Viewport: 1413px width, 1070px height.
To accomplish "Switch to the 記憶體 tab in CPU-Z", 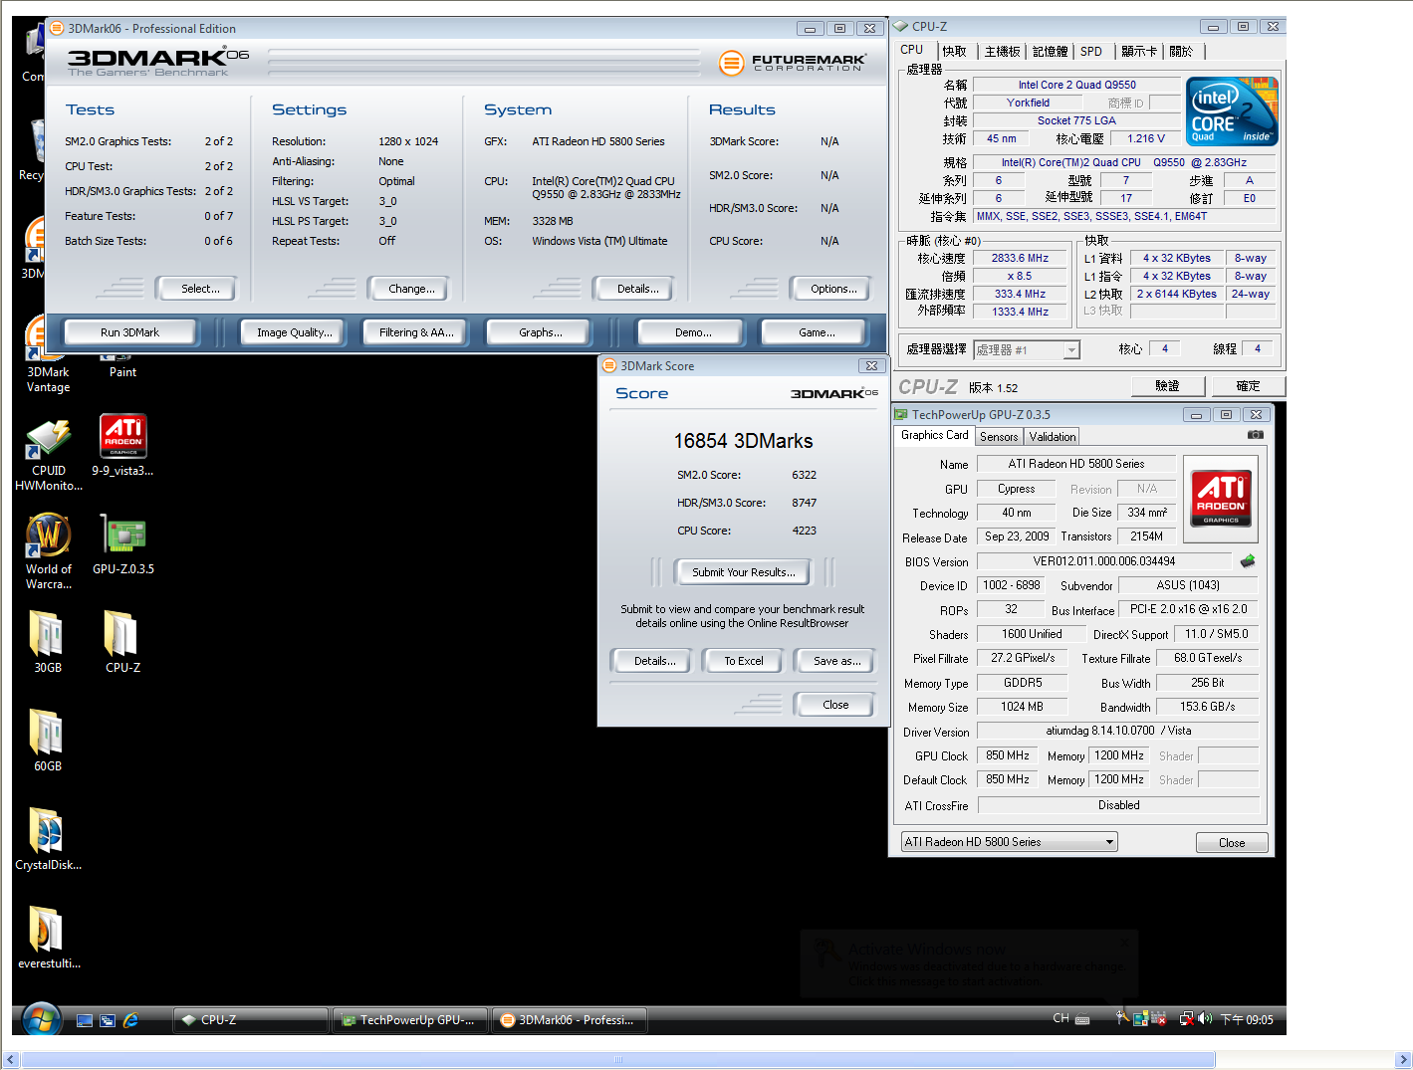I will (1050, 52).
